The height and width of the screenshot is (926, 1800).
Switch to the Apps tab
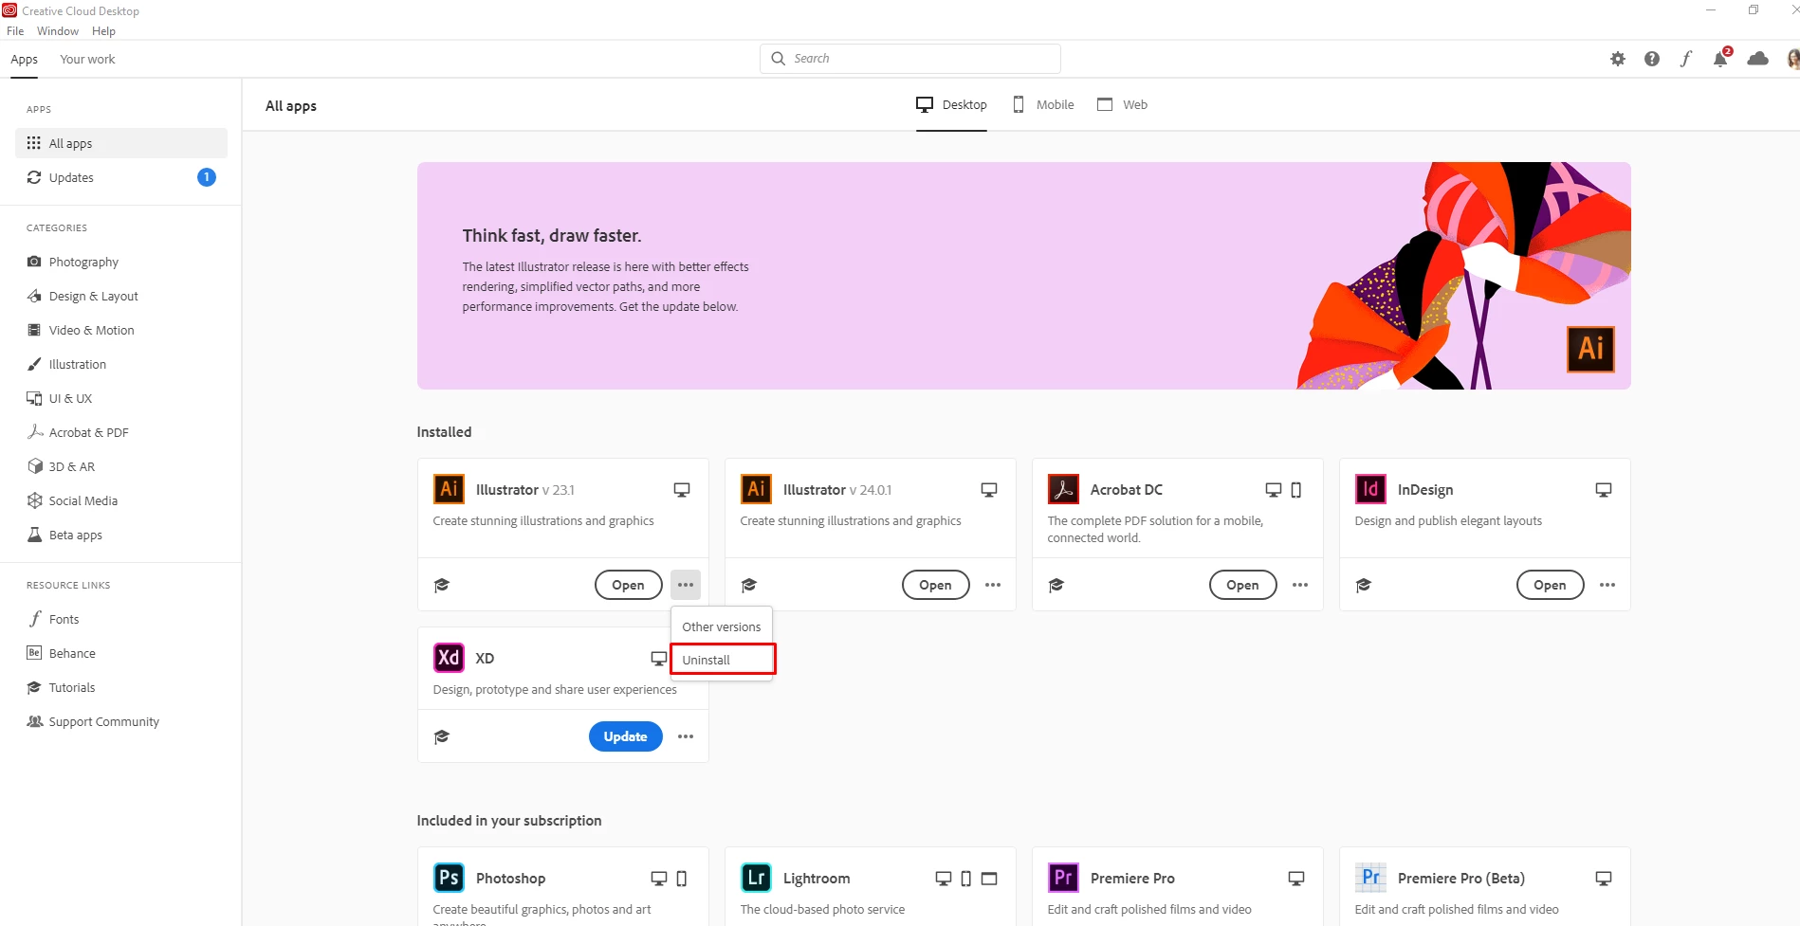(25, 59)
